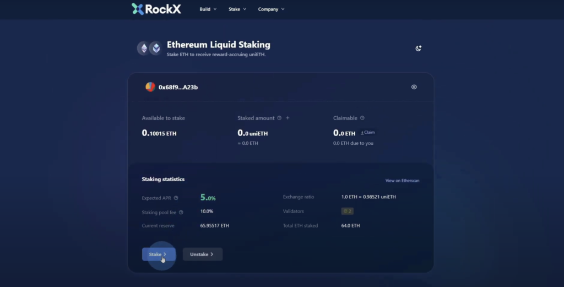
Task: Click the 5.0% expected APR value
Action: (208, 197)
